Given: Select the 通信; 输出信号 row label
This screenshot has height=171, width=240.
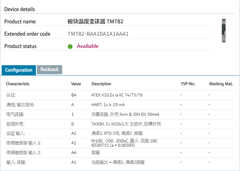Looking at the screenshot, I should (20, 105).
